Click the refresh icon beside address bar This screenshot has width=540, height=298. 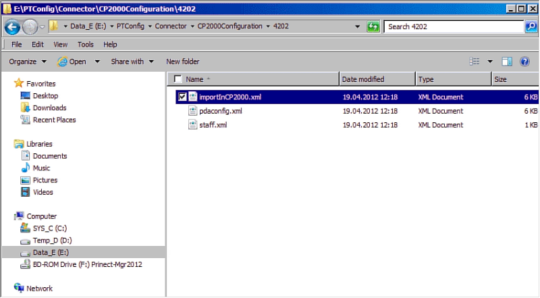click(x=373, y=27)
